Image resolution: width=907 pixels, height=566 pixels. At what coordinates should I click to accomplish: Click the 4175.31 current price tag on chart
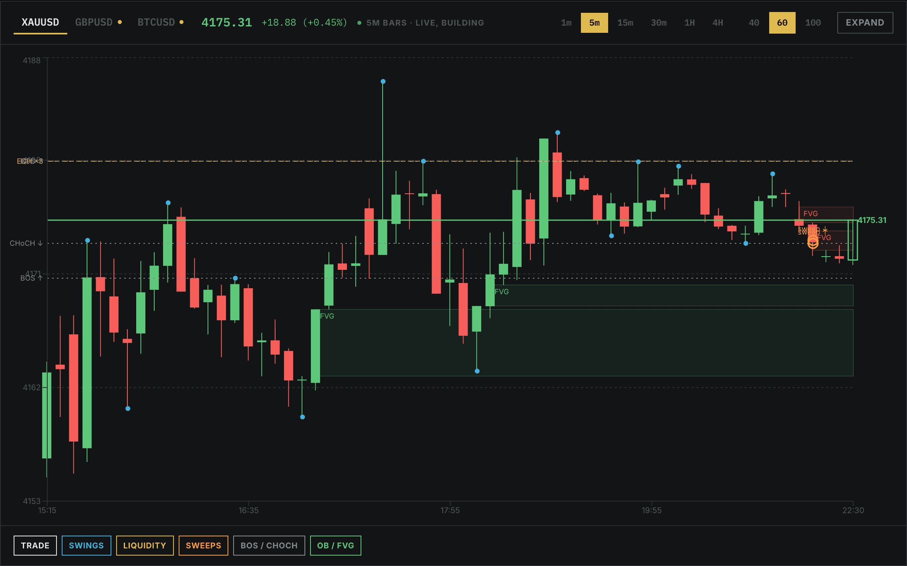click(x=872, y=220)
